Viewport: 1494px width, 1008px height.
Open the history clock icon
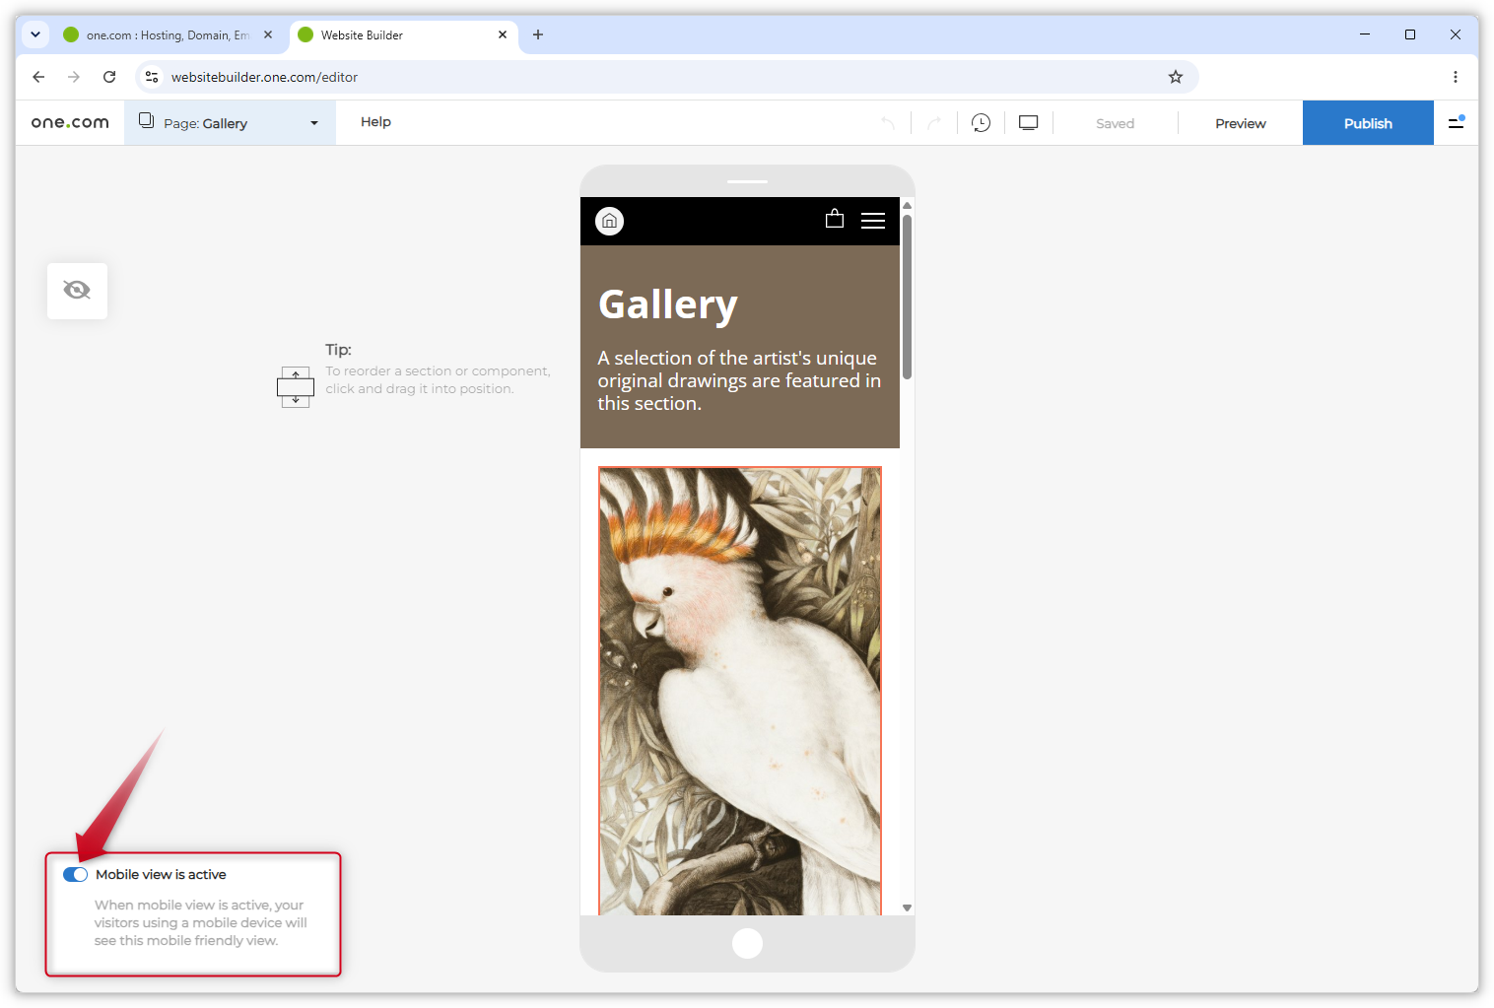[x=981, y=123]
